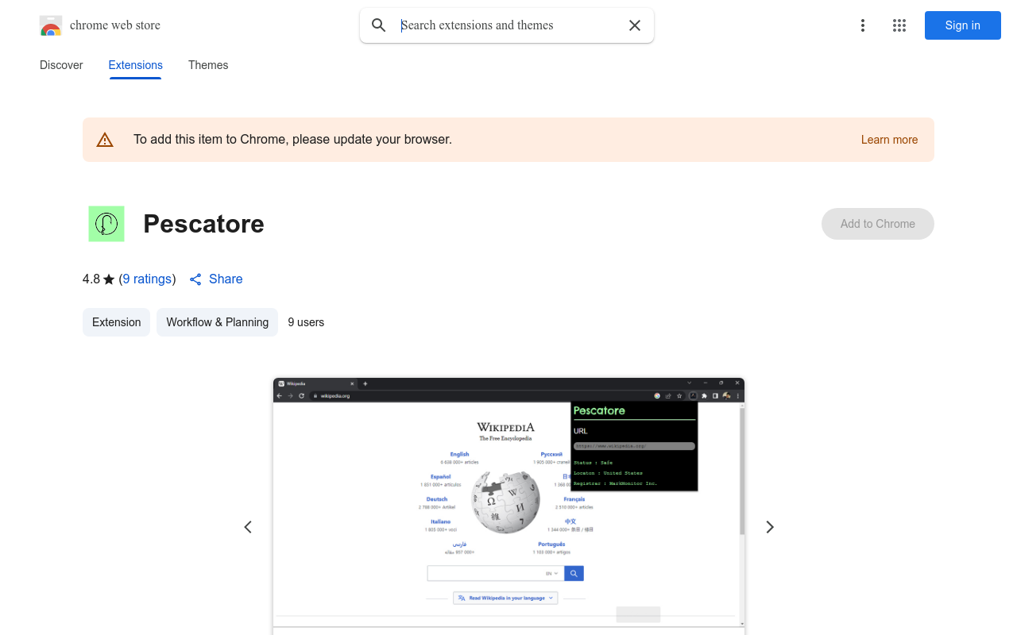
Task: Clear the search field with X
Action: pos(635,25)
